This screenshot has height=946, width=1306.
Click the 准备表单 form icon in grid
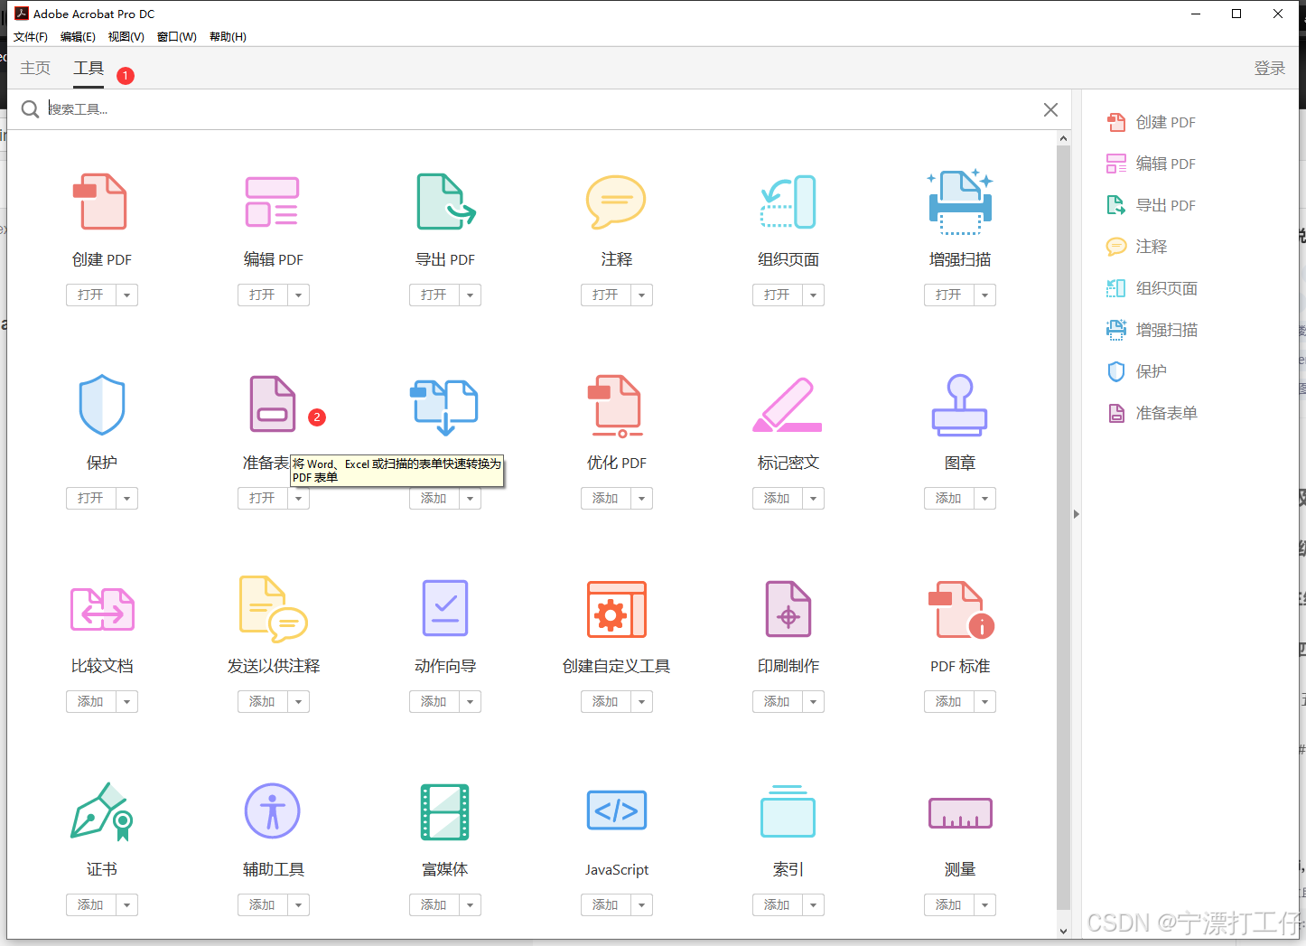(x=273, y=404)
